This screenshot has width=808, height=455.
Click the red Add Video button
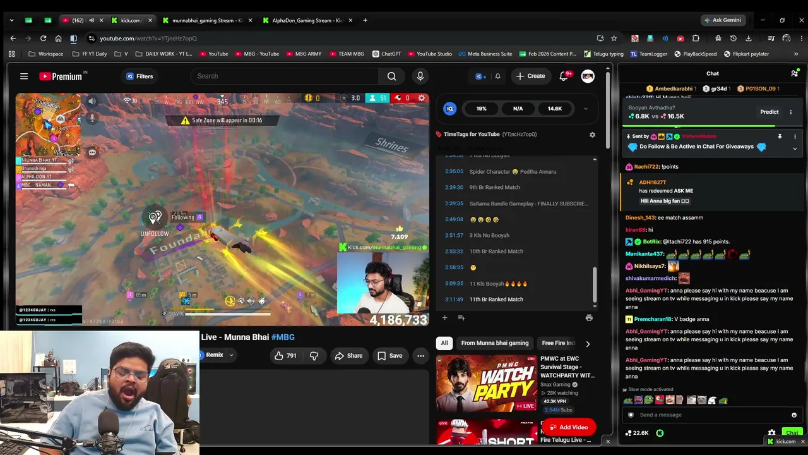tap(568, 427)
